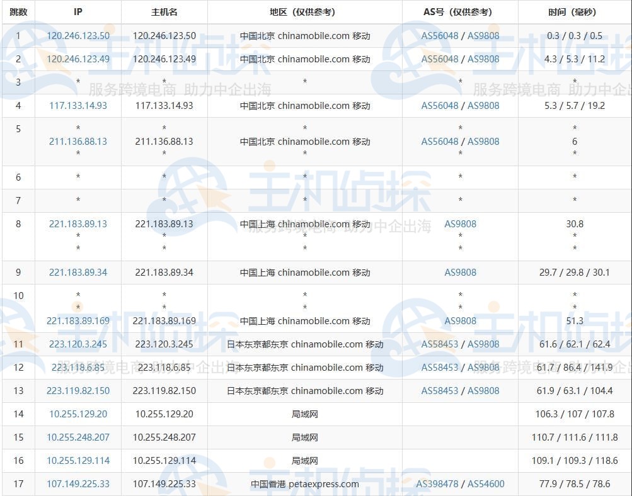Click the AS398478 link on hop 17

[x=437, y=484]
